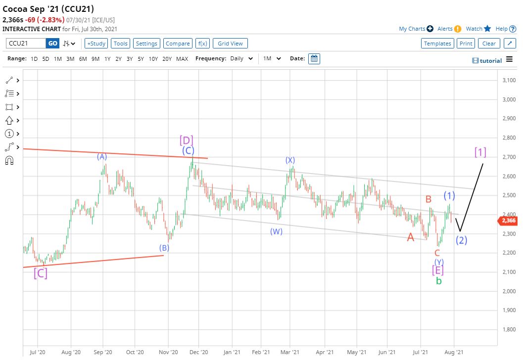Set range to 2Y
Viewport: 526px width, 364px height.
[x=118, y=59]
